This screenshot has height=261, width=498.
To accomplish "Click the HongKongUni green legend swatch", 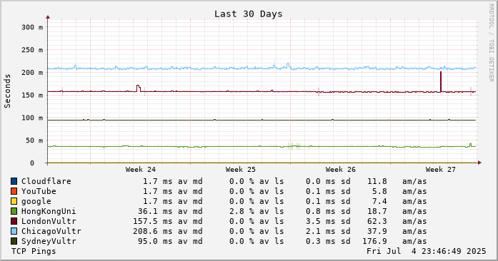I will pyautogui.click(x=14, y=211).
